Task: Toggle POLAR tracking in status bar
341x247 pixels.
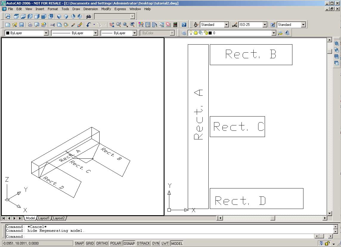Action: coord(116,243)
